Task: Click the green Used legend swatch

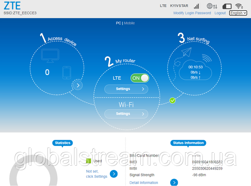Action: tap(89, 161)
